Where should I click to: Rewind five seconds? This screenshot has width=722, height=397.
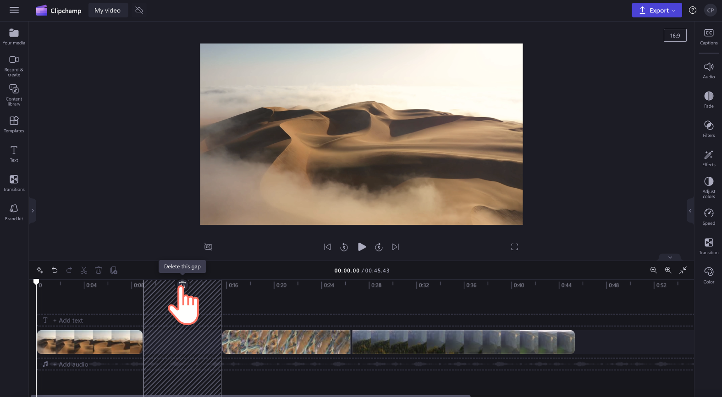pyautogui.click(x=344, y=247)
